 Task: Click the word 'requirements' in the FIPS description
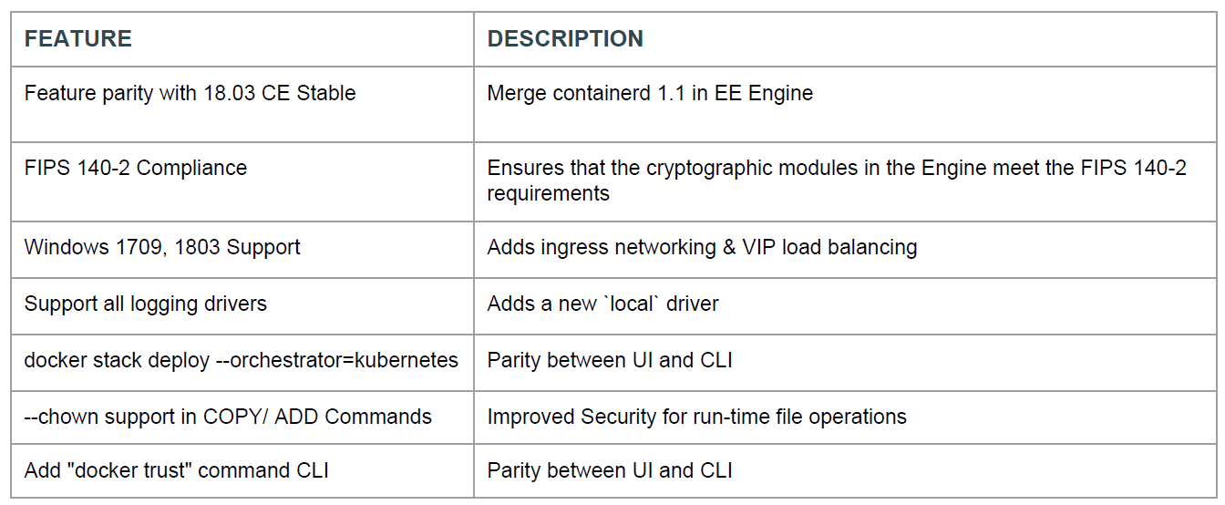(x=548, y=194)
